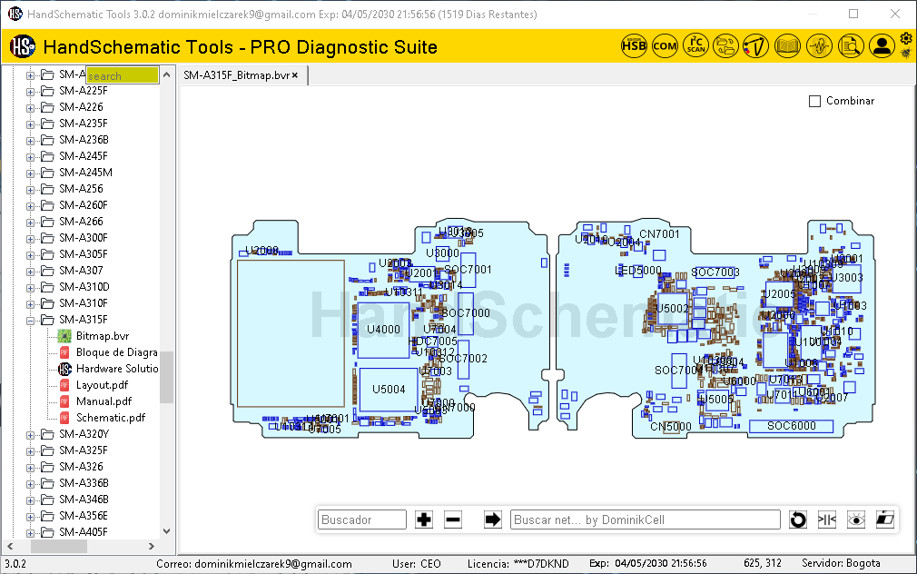Open the user account profile icon
The height and width of the screenshot is (574, 917).
[x=882, y=45]
